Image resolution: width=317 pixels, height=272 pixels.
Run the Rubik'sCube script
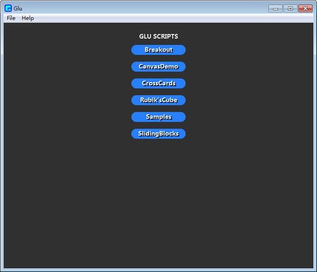coord(158,100)
